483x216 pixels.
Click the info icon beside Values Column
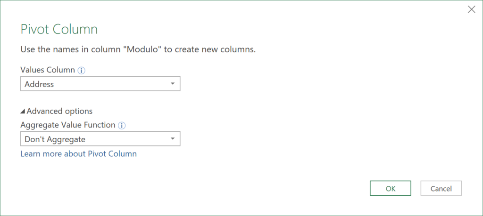81,70
